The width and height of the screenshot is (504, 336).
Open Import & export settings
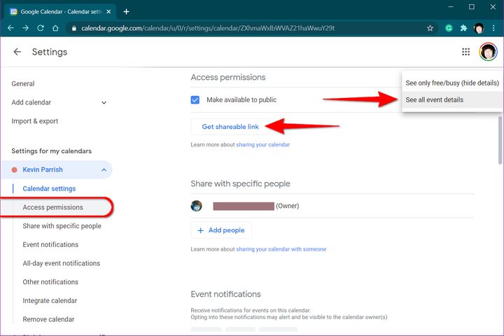[35, 121]
